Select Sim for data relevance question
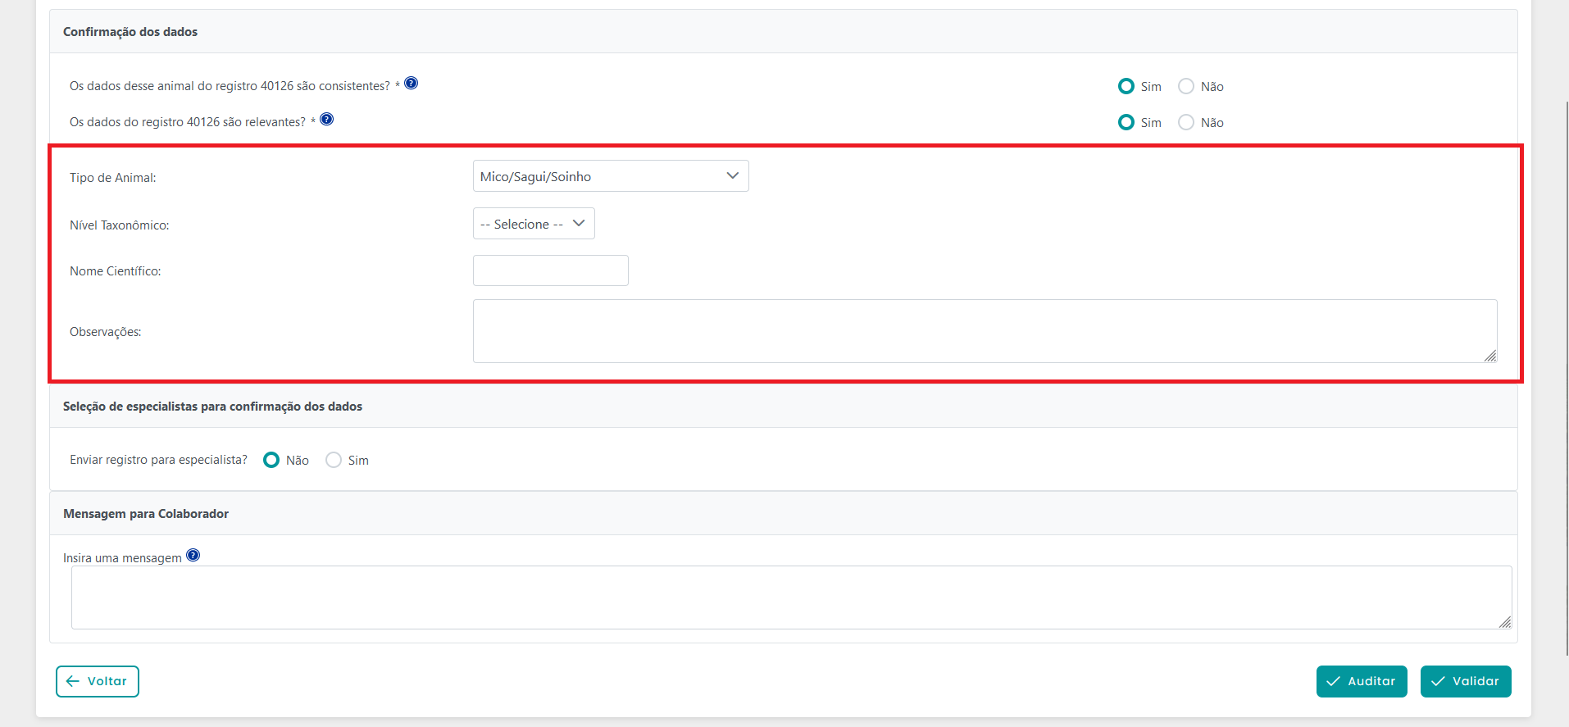 1126,122
